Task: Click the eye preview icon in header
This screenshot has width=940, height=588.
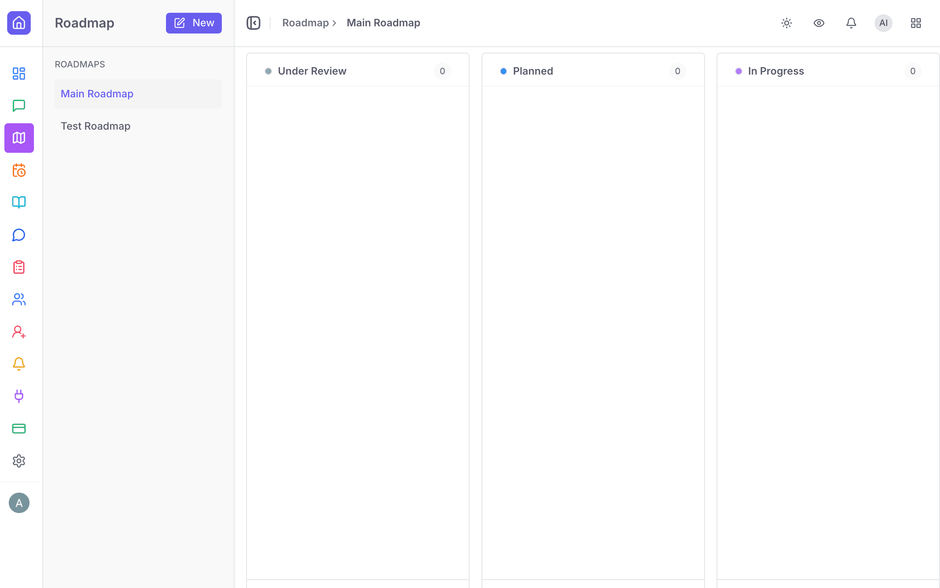Action: (819, 23)
